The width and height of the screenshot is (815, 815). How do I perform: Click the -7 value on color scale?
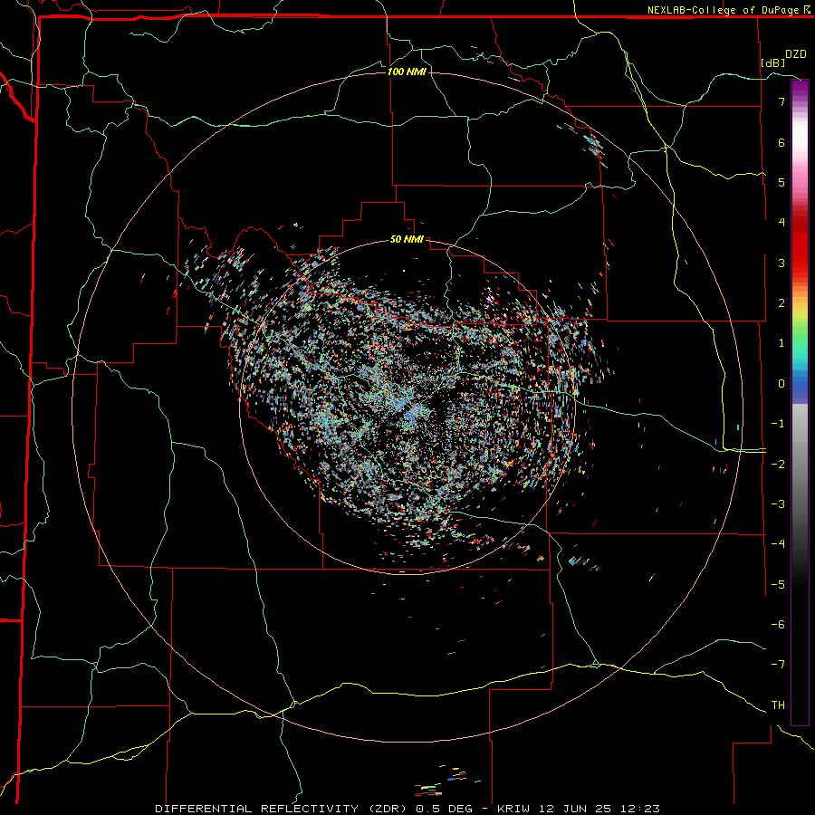(x=778, y=665)
